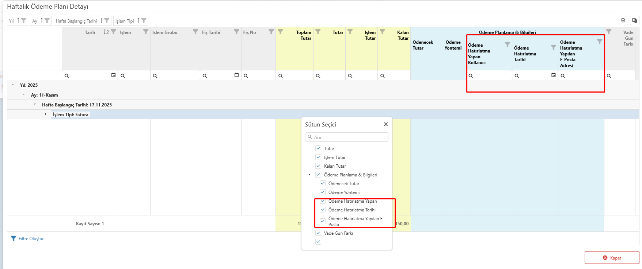Viewport: 642px width, 269px height.
Task: Hide the Ödeme Hatırlatma Tarihi column via its checkbox
Action: (x=323, y=210)
